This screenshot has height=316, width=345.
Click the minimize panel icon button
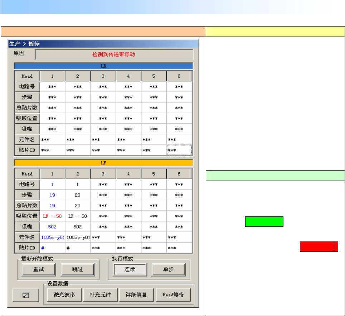26,295
